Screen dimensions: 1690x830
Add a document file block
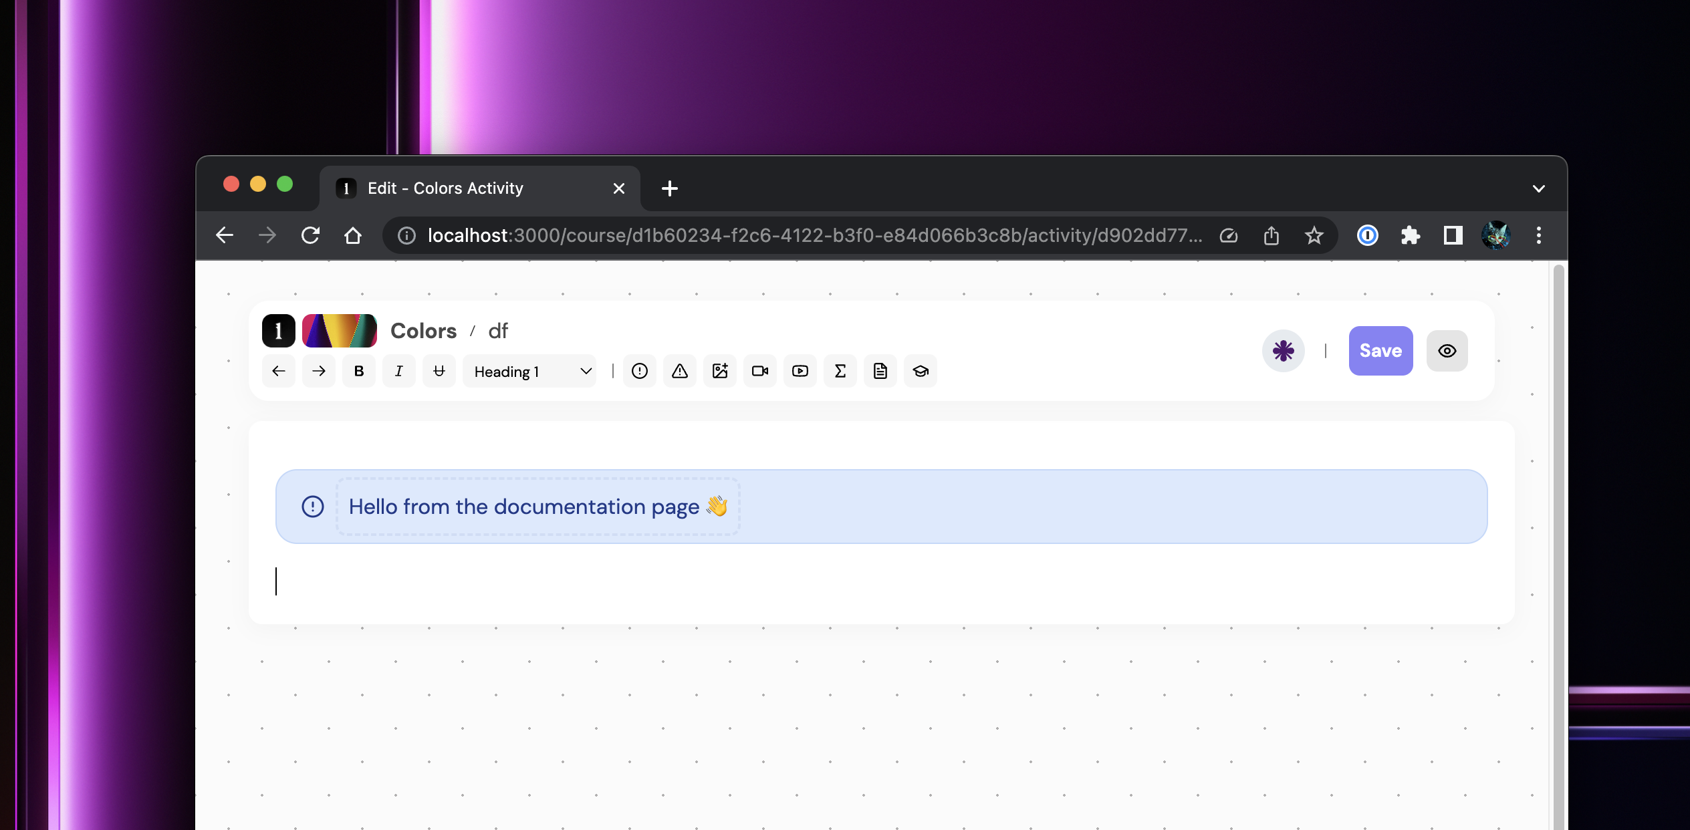880,371
